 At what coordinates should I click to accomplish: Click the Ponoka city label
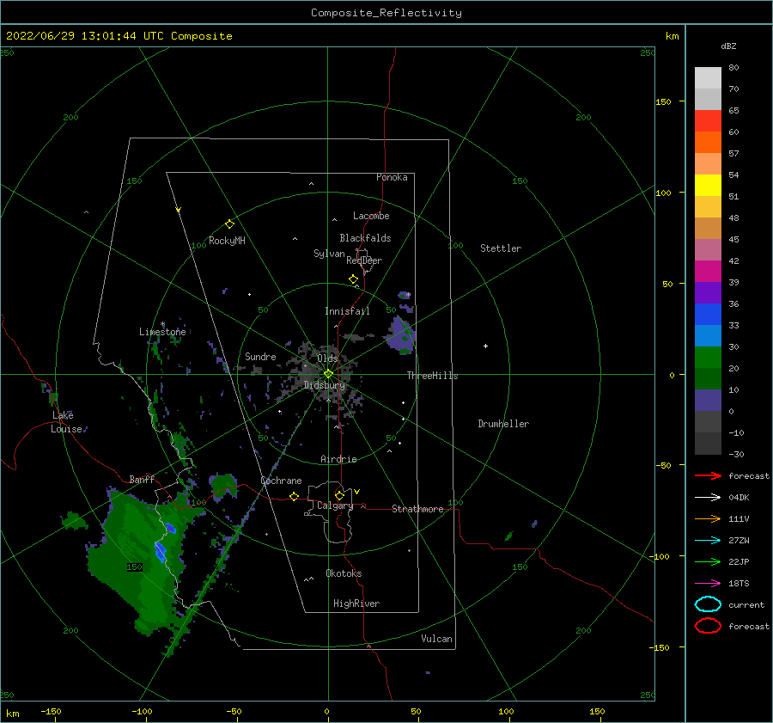[x=392, y=177]
